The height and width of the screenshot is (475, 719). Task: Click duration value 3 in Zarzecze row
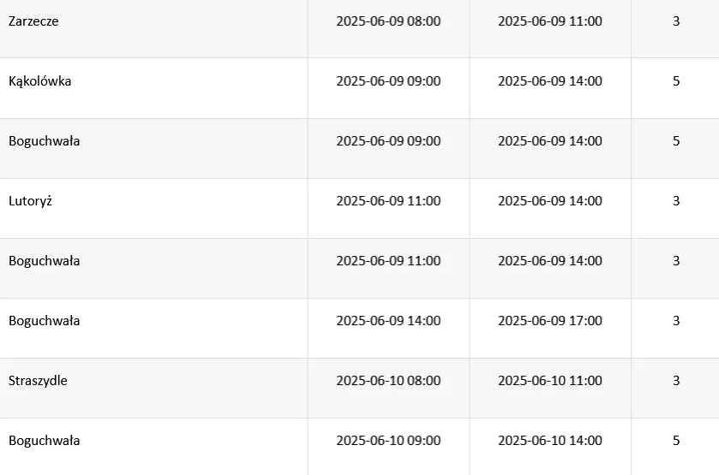click(676, 21)
